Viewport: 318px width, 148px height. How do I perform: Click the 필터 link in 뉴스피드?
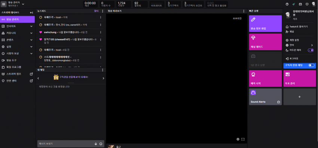tap(96, 11)
